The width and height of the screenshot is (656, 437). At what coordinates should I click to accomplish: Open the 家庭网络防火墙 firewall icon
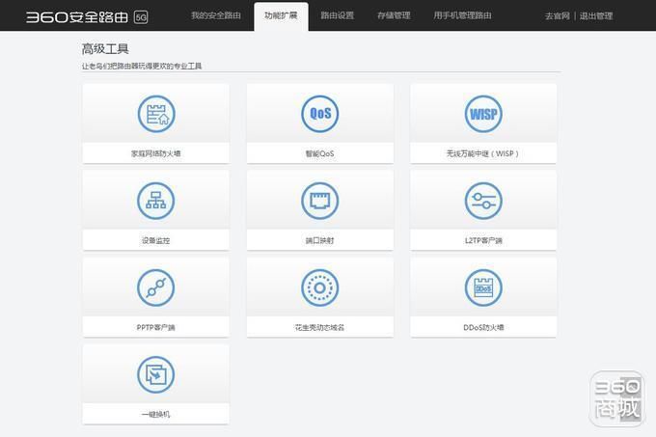[156, 114]
